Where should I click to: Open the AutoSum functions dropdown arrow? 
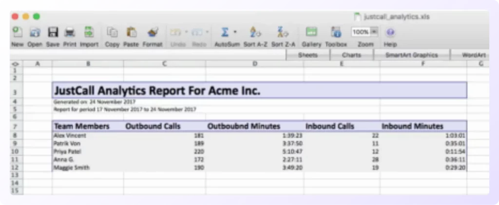coord(235,32)
